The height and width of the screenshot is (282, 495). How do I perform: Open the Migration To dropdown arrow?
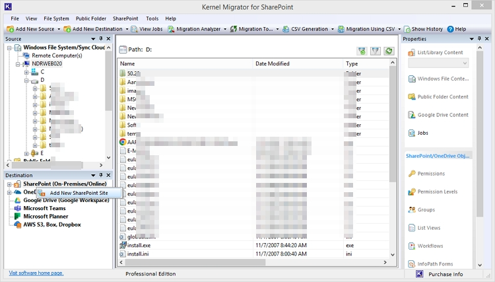[x=277, y=29]
